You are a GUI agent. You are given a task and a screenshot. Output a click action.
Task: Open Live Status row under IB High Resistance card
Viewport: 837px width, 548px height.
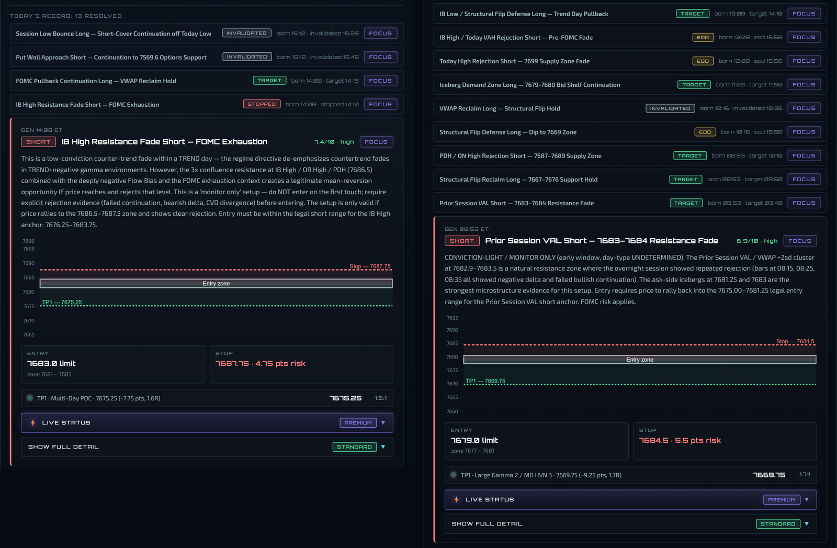207,423
